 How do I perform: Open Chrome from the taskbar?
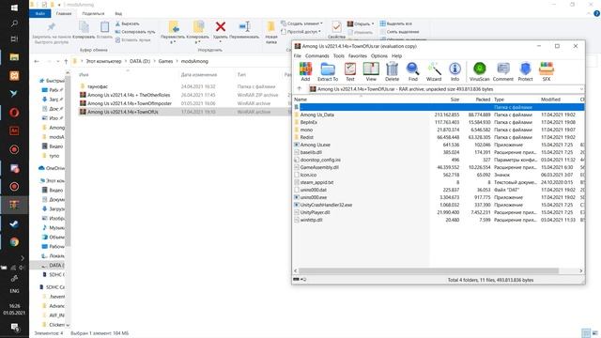(x=14, y=242)
